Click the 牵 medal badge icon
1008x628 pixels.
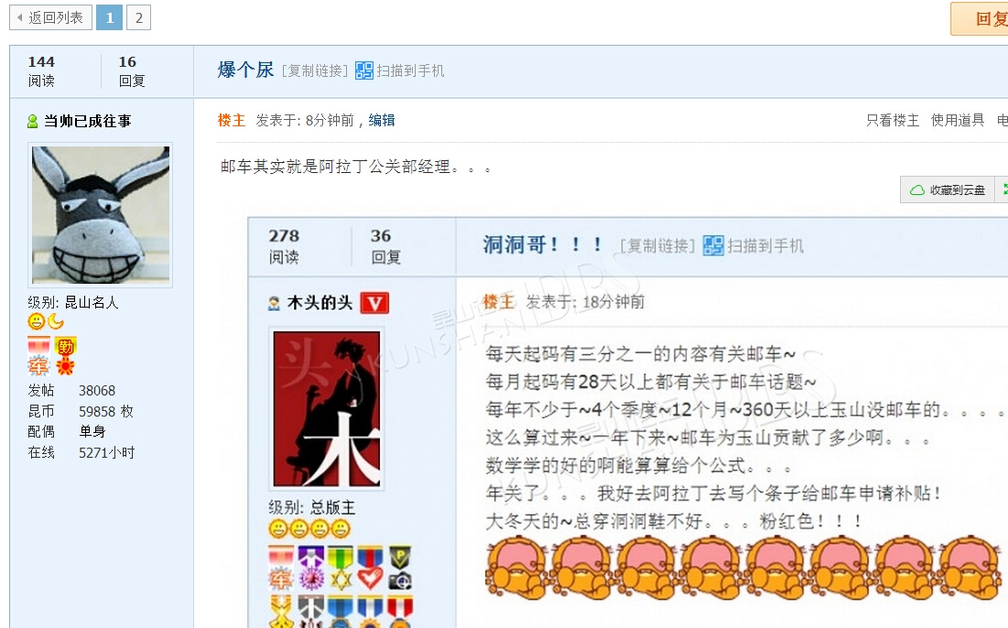click(x=38, y=356)
